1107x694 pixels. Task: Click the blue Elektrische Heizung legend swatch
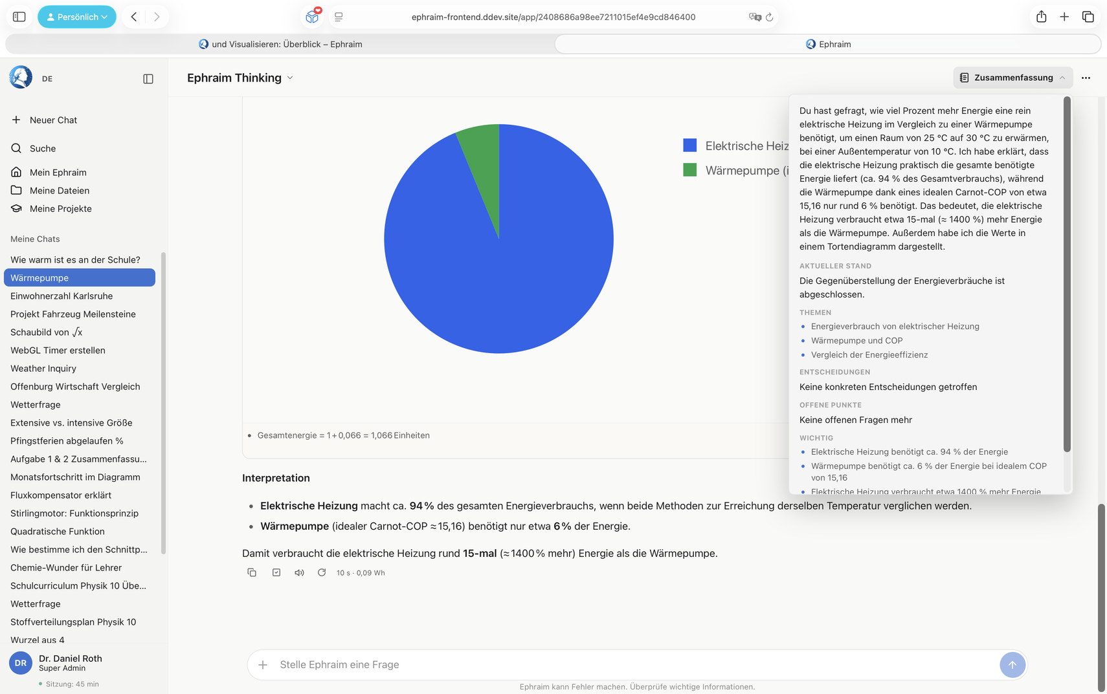coord(690,146)
